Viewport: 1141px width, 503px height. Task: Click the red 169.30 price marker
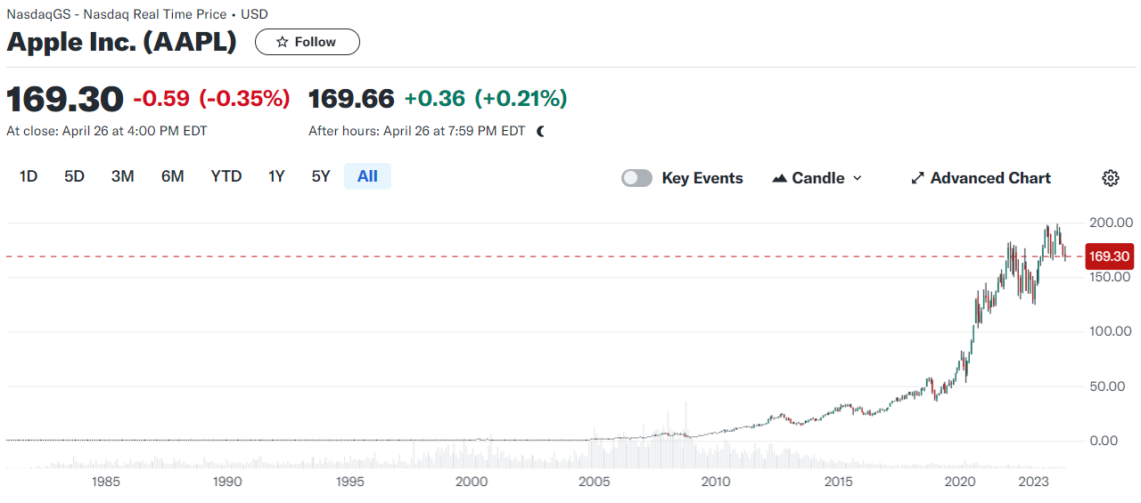pyautogui.click(x=1110, y=256)
